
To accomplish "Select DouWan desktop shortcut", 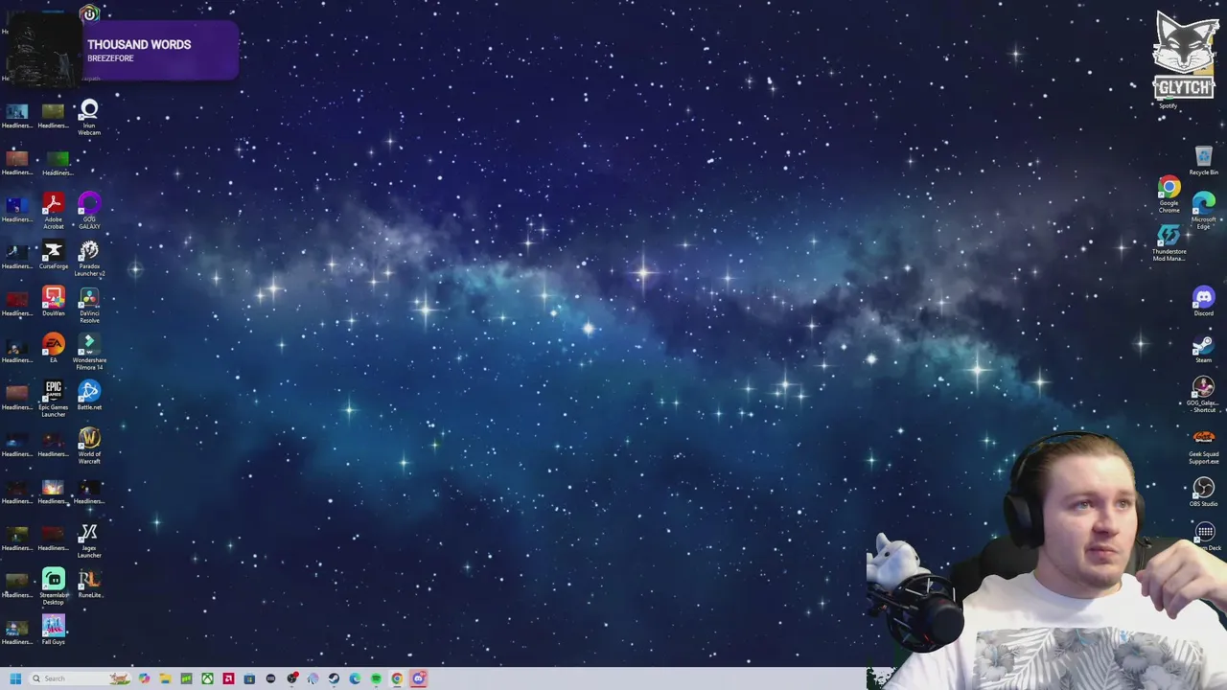I will coord(53,303).
